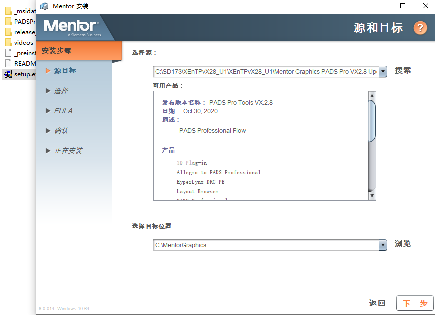
Task: Minimize the Mentor installer window
Action: (380, 6)
